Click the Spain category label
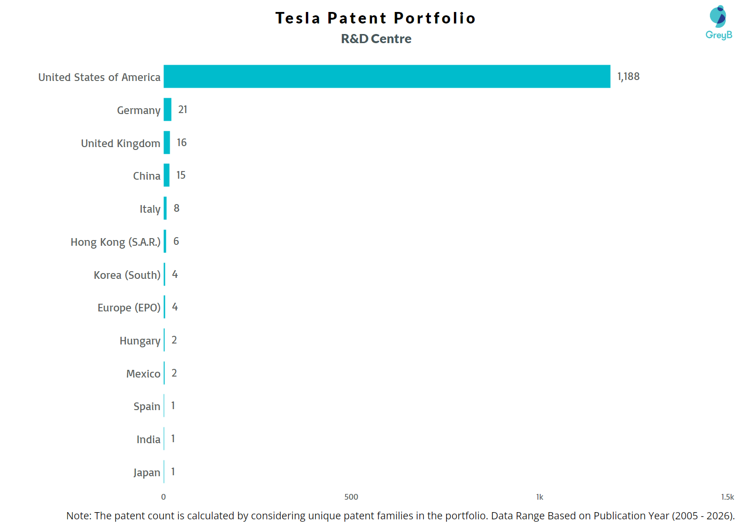Viewport: 743px width, 527px height. [147, 406]
